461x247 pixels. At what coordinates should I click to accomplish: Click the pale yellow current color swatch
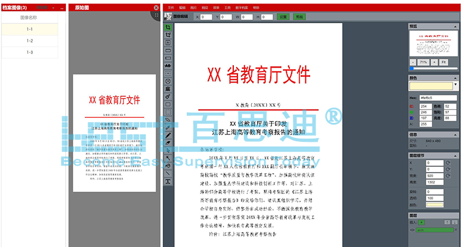point(432,86)
